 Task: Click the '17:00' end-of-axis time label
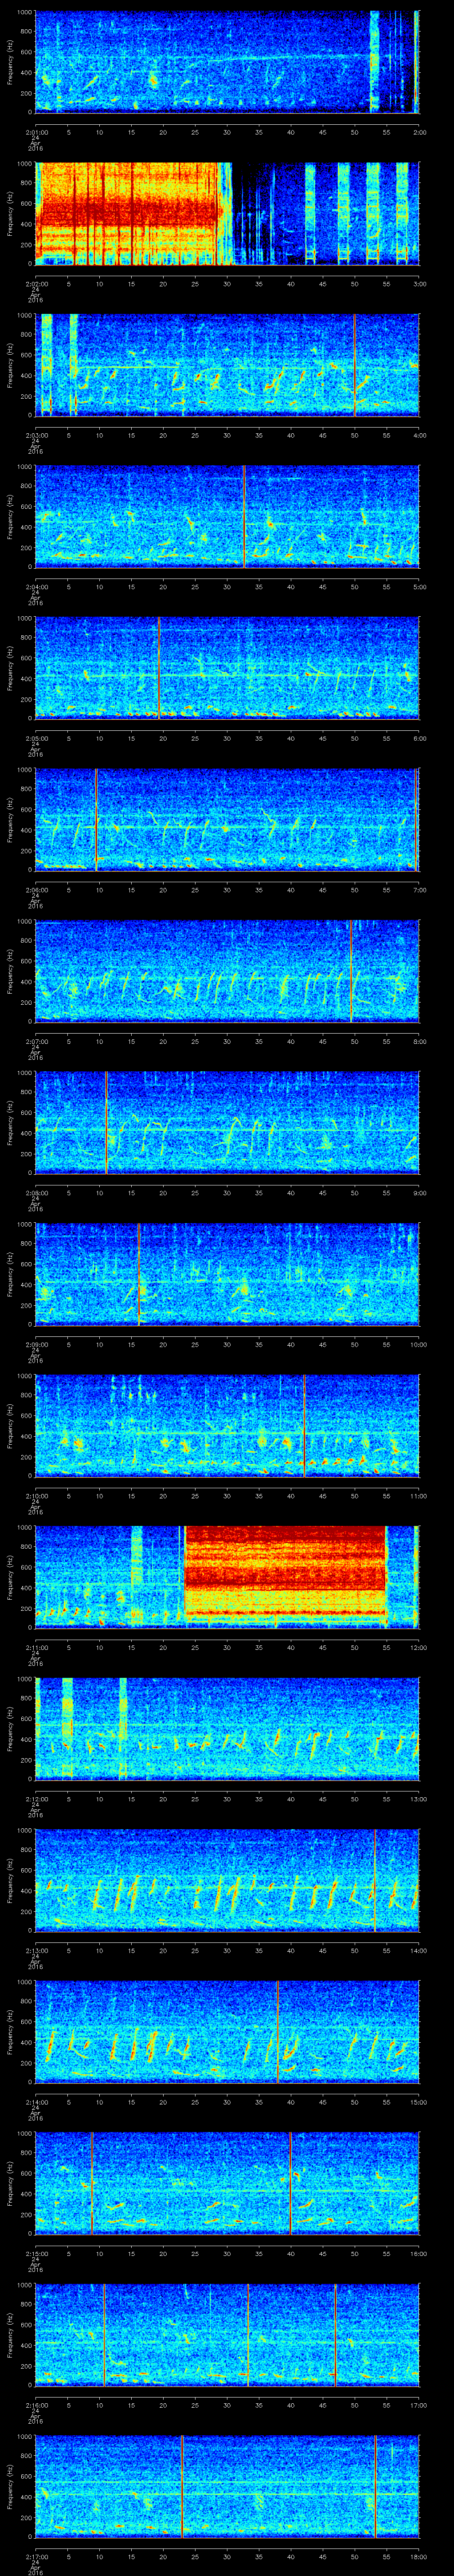[x=418, y=2405]
